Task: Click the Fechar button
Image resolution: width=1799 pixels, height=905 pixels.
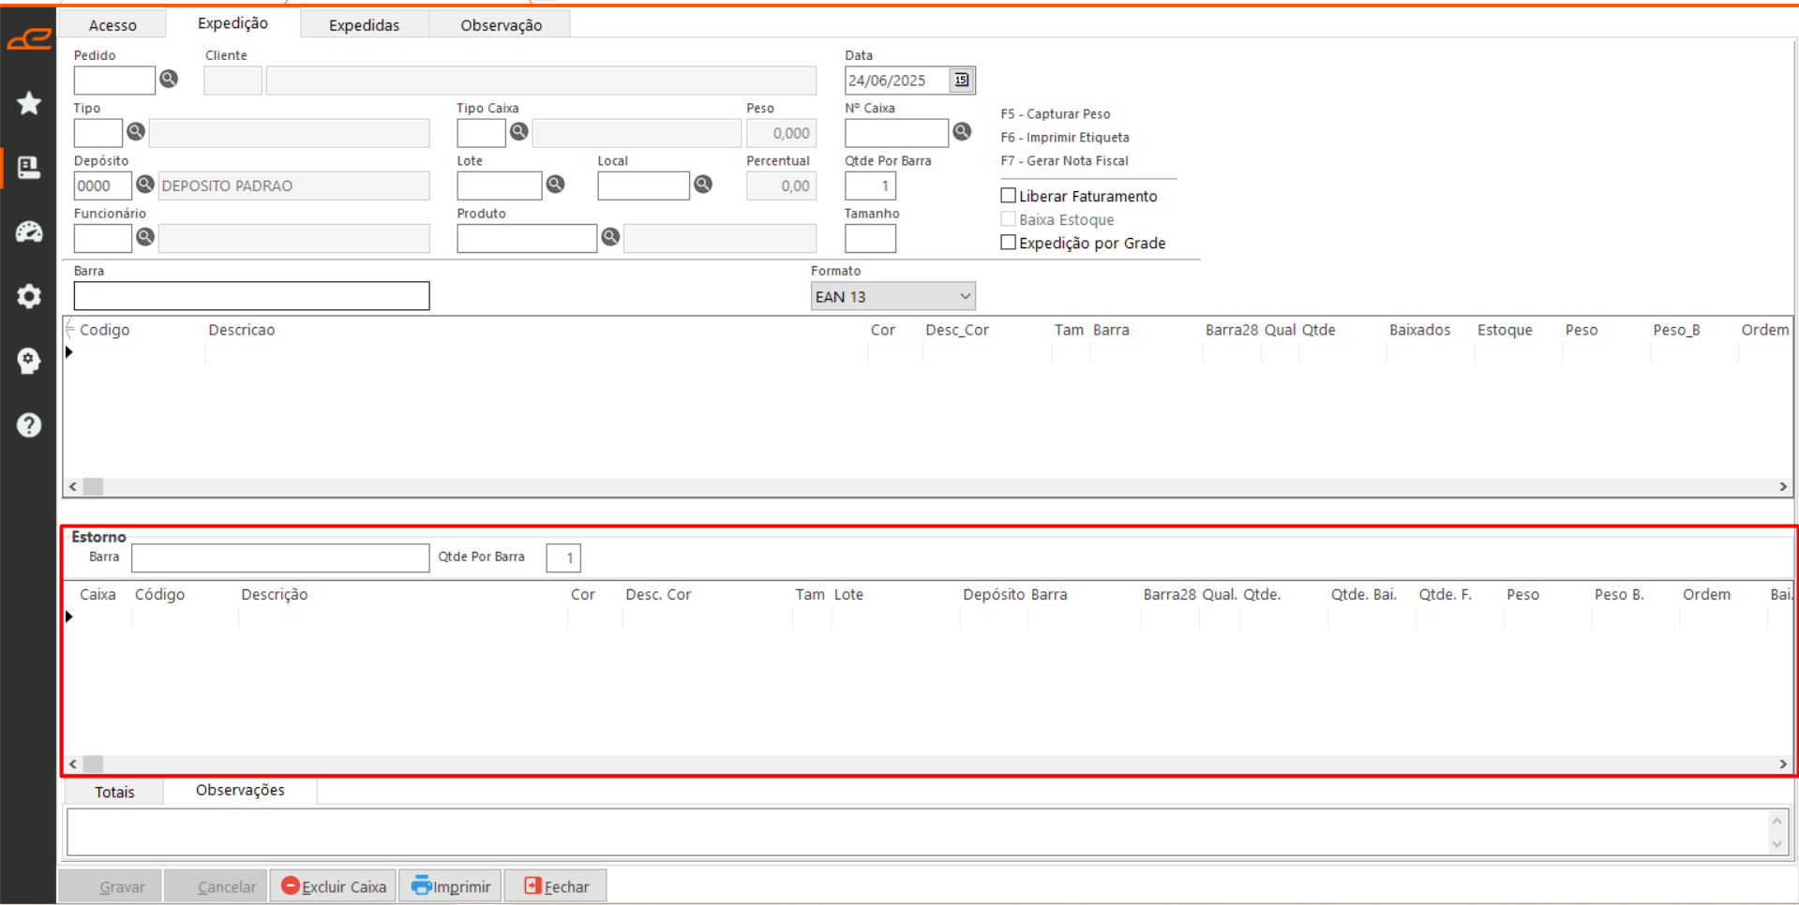Action: [x=556, y=886]
